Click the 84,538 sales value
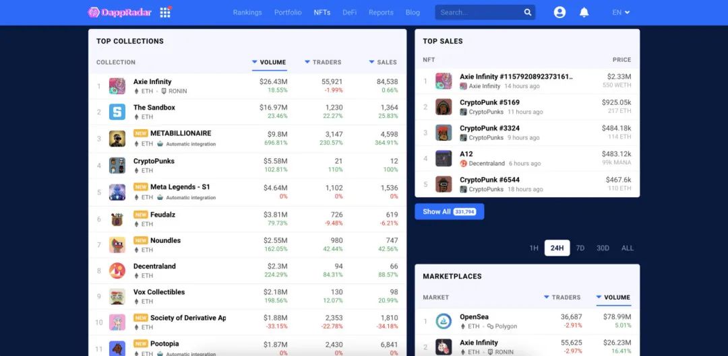The image size is (728, 356). coord(386,81)
